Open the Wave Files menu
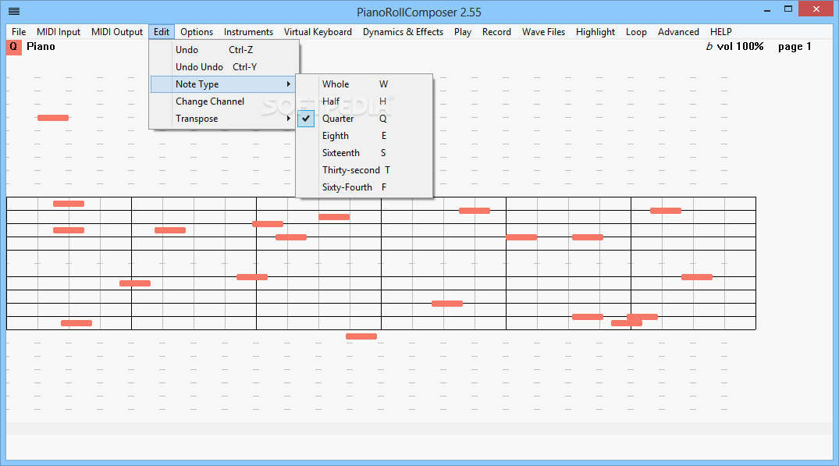Image resolution: width=839 pixels, height=466 pixels. click(544, 32)
